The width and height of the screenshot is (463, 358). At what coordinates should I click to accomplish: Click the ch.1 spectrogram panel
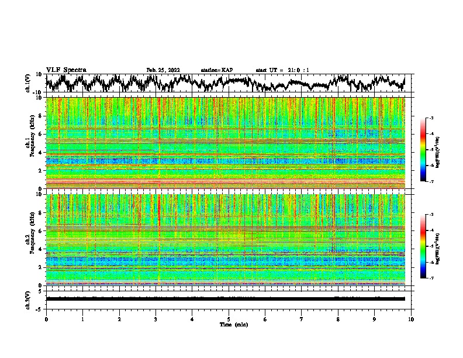pos(226,143)
